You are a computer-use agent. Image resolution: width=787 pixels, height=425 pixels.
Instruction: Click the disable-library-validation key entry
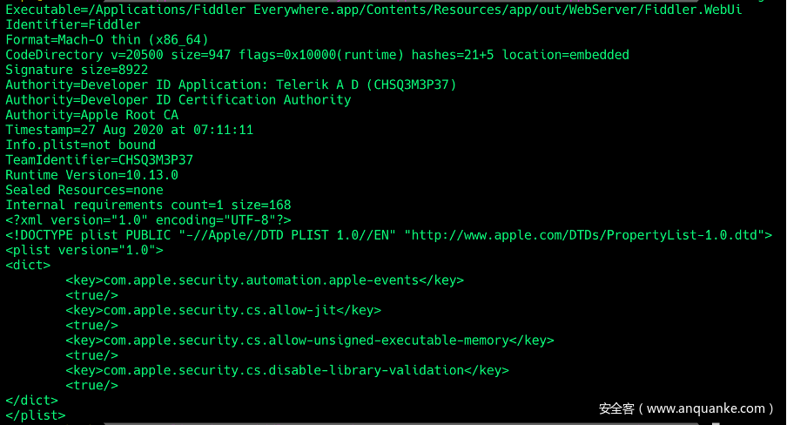click(287, 370)
